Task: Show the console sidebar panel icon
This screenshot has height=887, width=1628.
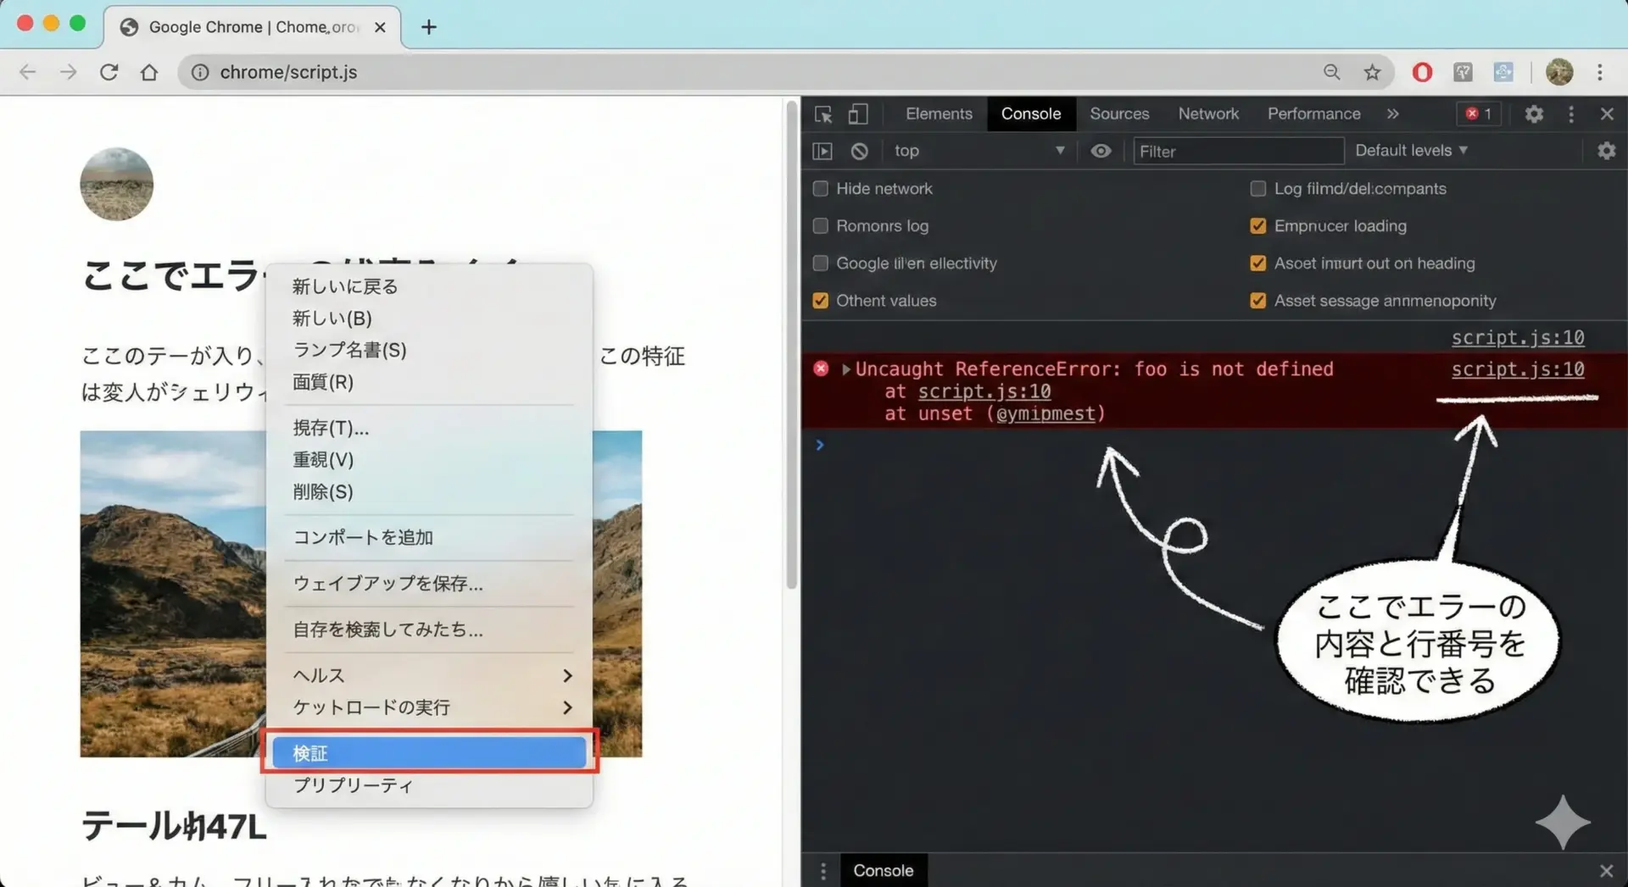Action: [x=822, y=151]
